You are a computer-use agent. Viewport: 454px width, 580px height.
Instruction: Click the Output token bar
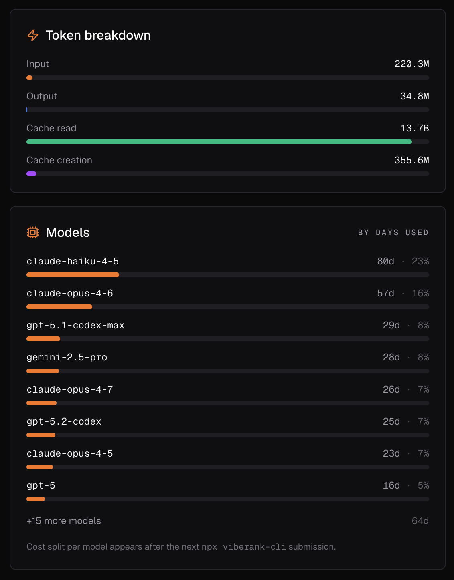(228, 110)
